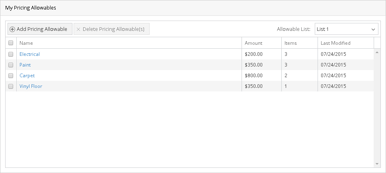This screenshot has height=173, width=386.
Task: Open the Electrical allowable link
Action: click(x=30, y=54)
